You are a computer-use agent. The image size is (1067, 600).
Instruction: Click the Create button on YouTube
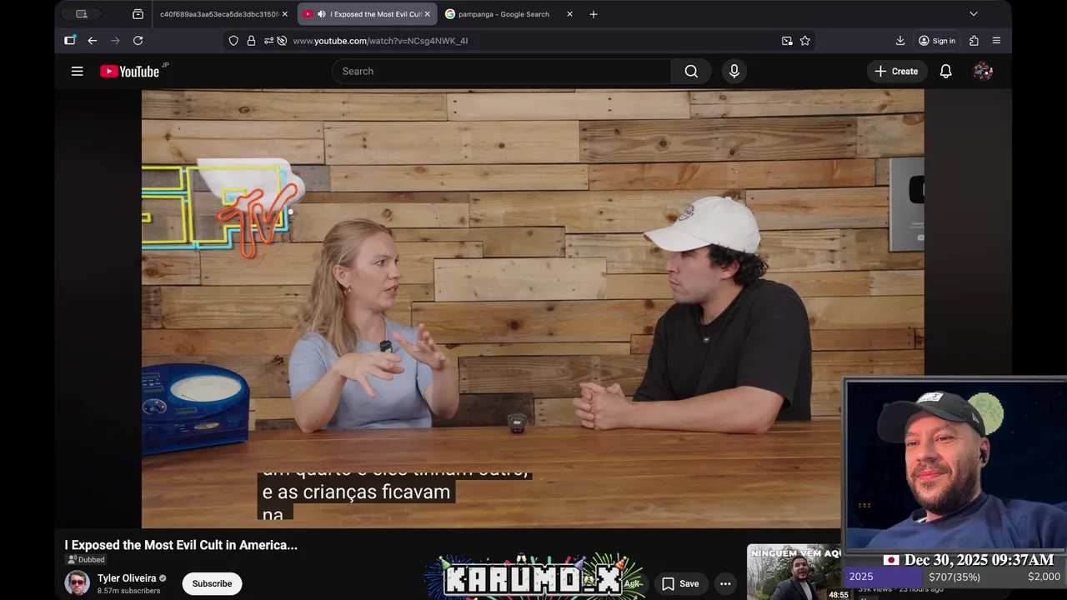(x=896, y=72)
